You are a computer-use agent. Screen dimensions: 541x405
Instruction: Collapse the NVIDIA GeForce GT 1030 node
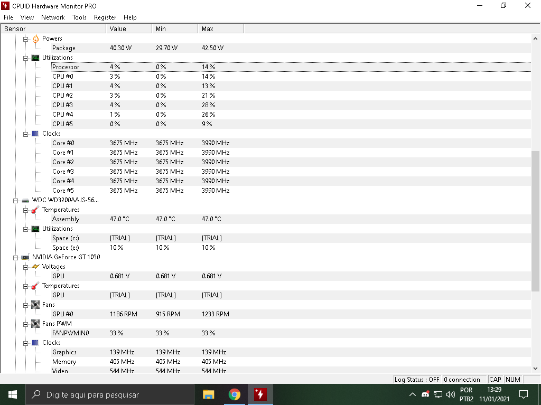15,257
